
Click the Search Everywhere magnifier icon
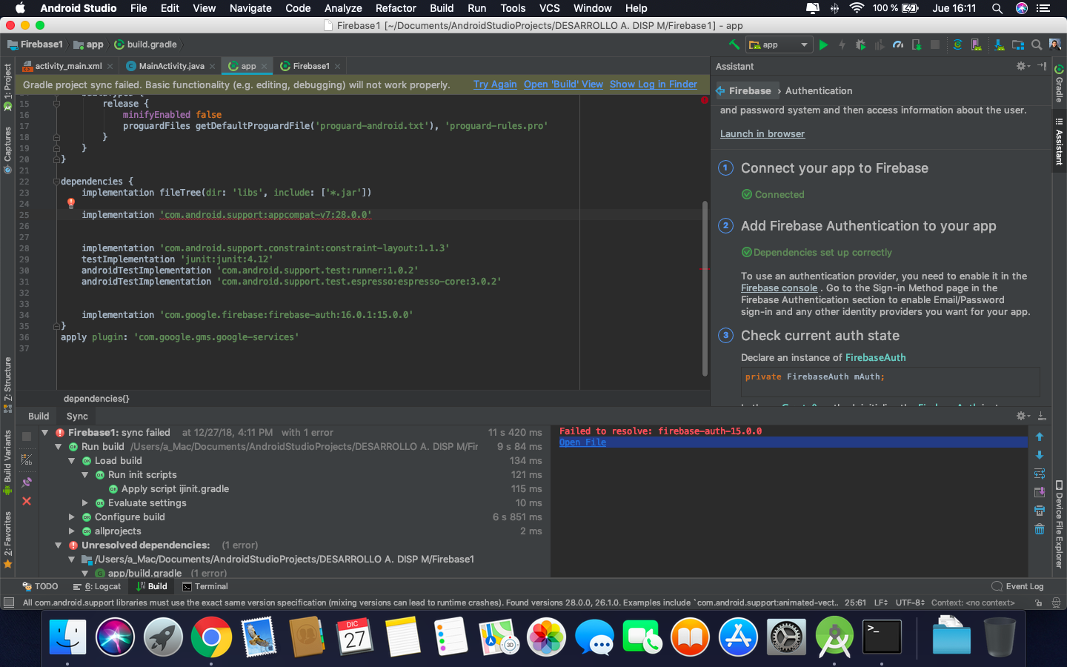(1037, 44)
